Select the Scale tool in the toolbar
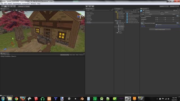 pos(12,6)
